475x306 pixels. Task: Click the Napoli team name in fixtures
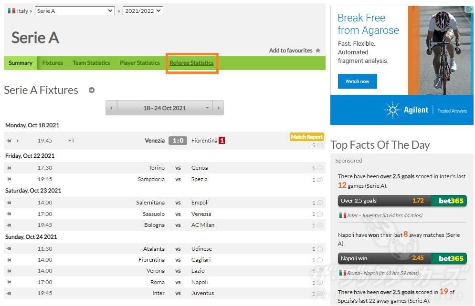(x=200, y=282)
